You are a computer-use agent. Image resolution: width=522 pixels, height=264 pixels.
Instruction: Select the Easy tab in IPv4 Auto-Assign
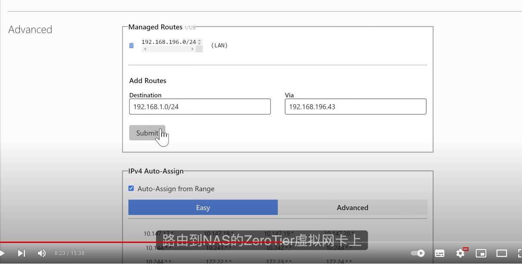tap(203, 208)
